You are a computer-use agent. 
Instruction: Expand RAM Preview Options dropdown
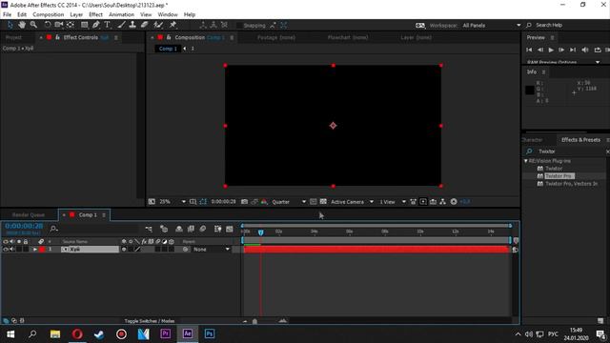pyautogui.click(x=598, y=62)
